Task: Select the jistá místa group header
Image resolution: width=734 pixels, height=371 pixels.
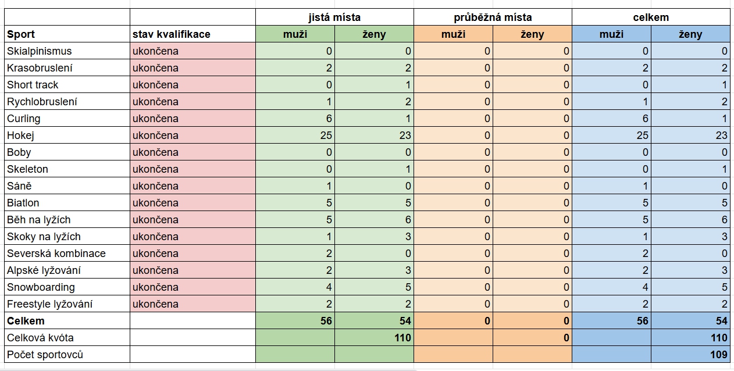Action: click(x=334, y=17)
